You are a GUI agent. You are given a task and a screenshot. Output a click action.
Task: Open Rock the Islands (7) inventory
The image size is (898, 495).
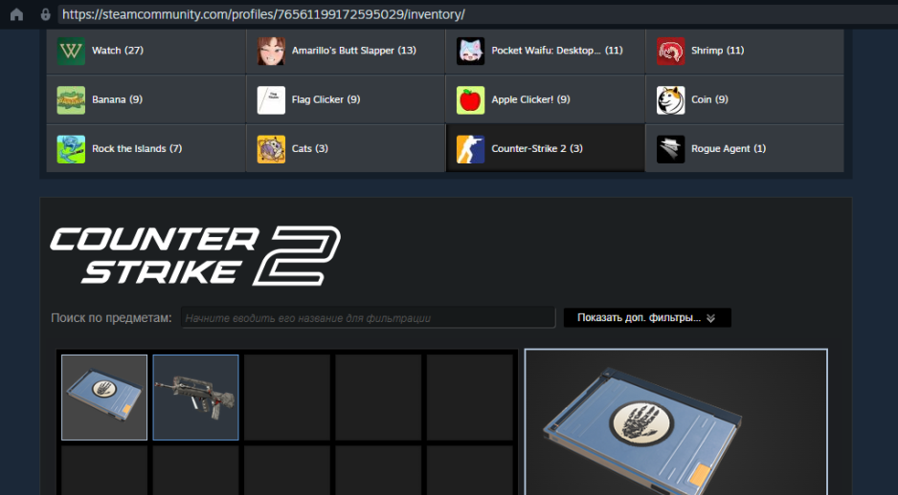[146, 149]
